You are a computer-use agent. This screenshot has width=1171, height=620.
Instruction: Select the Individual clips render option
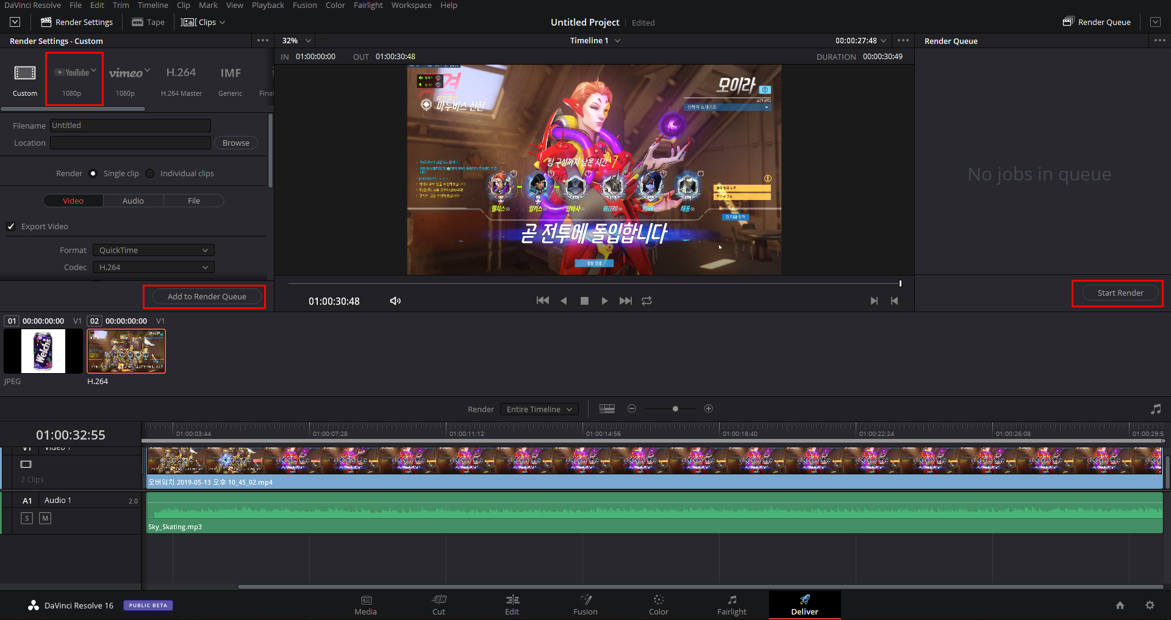click(150, 173)
